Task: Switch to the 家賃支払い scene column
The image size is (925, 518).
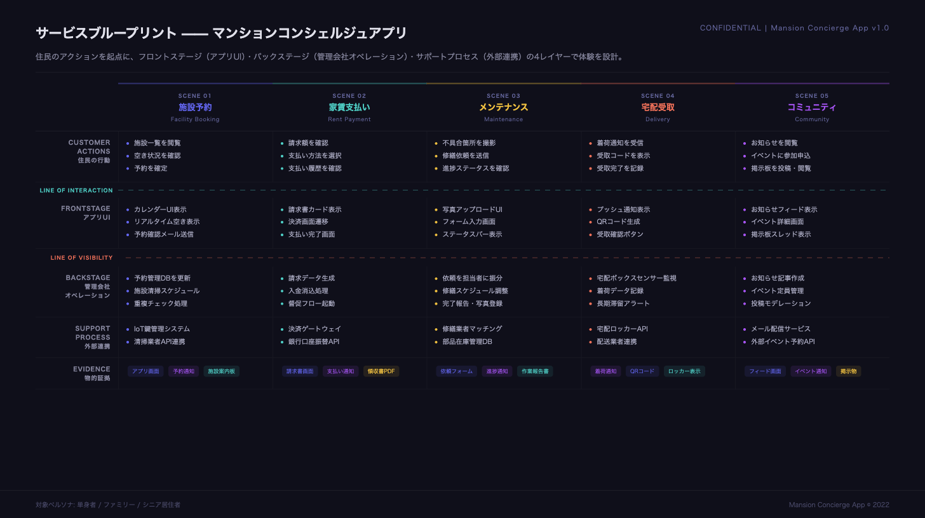Action: click(349, 107)
